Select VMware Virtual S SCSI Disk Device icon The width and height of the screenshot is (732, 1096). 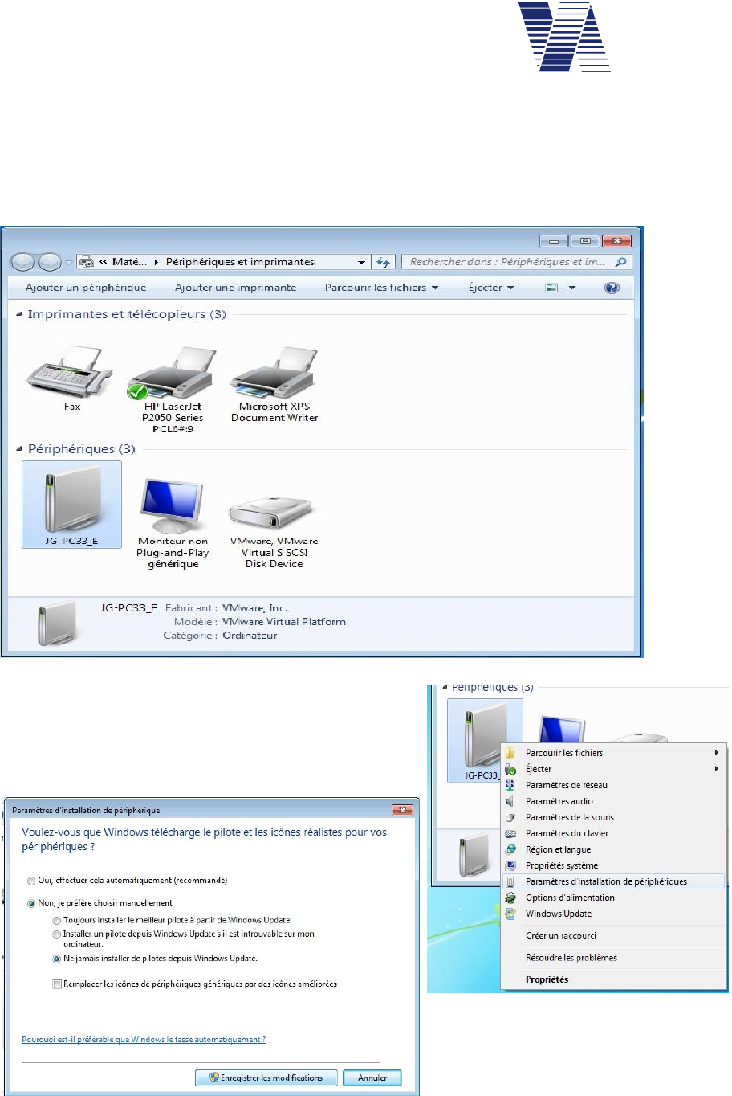click(270, 514)
